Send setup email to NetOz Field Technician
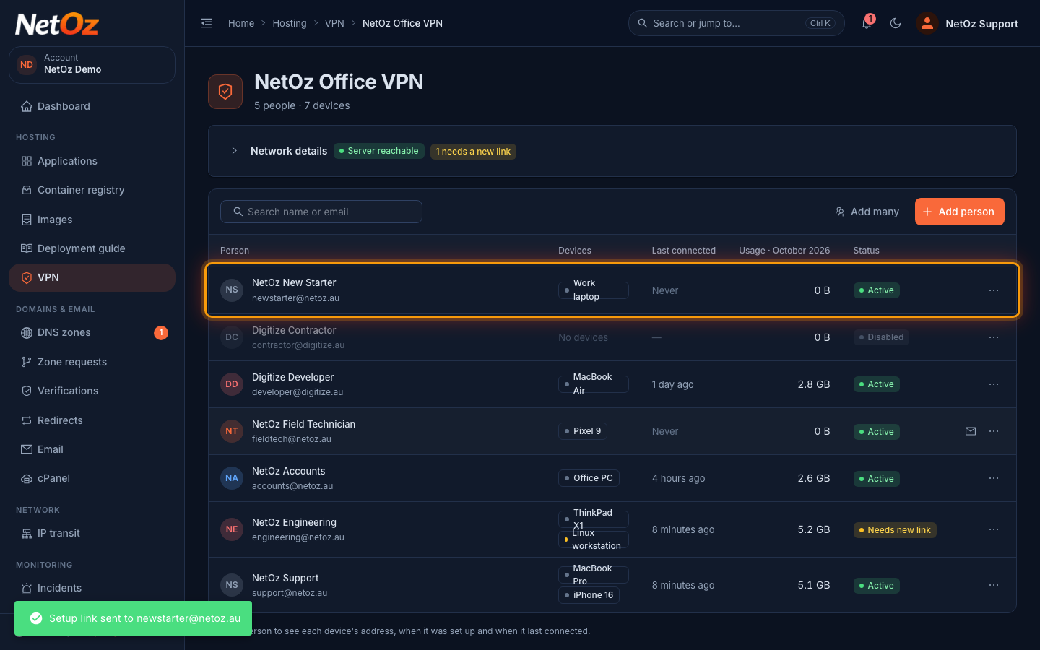 [971, 431]
